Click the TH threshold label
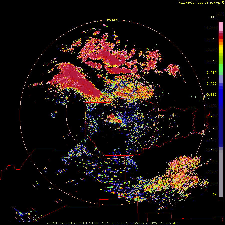This screenshot has width=225, height=225. pos(215,195)
